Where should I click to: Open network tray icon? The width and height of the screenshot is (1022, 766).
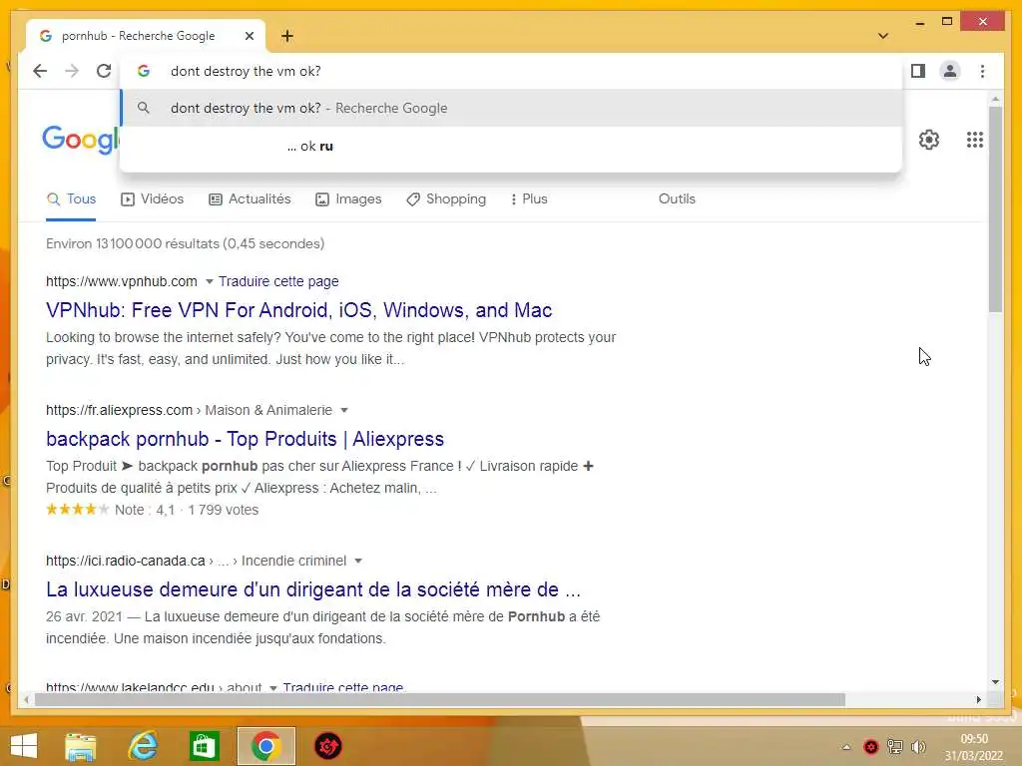click(895, 747)
